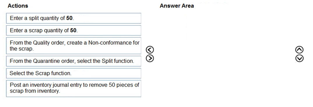Click the Answer Area heading
Image resolution: width=313 pixels, height=107 pixels.
pos(177,6)
